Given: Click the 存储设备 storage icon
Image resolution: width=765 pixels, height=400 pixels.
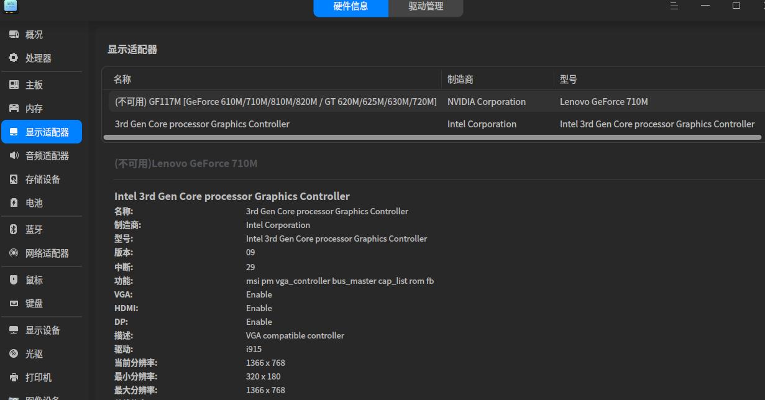Looking at the screenshot, I should point(14,179).
